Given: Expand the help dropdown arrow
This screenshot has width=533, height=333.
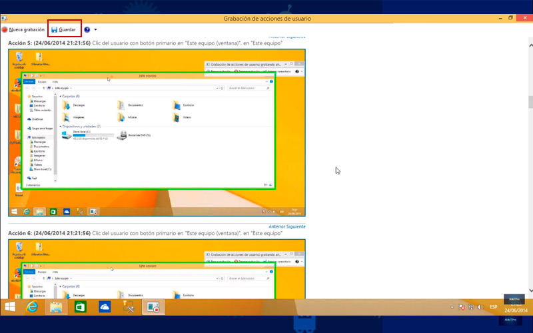Looking at the screenshot, I should pos(95,29).
